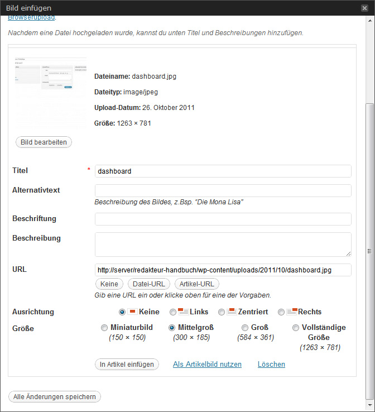Viewport: 375px width, 412px height.
Task: Click the 'Links' alignment icon
Action: click(183, 312)
